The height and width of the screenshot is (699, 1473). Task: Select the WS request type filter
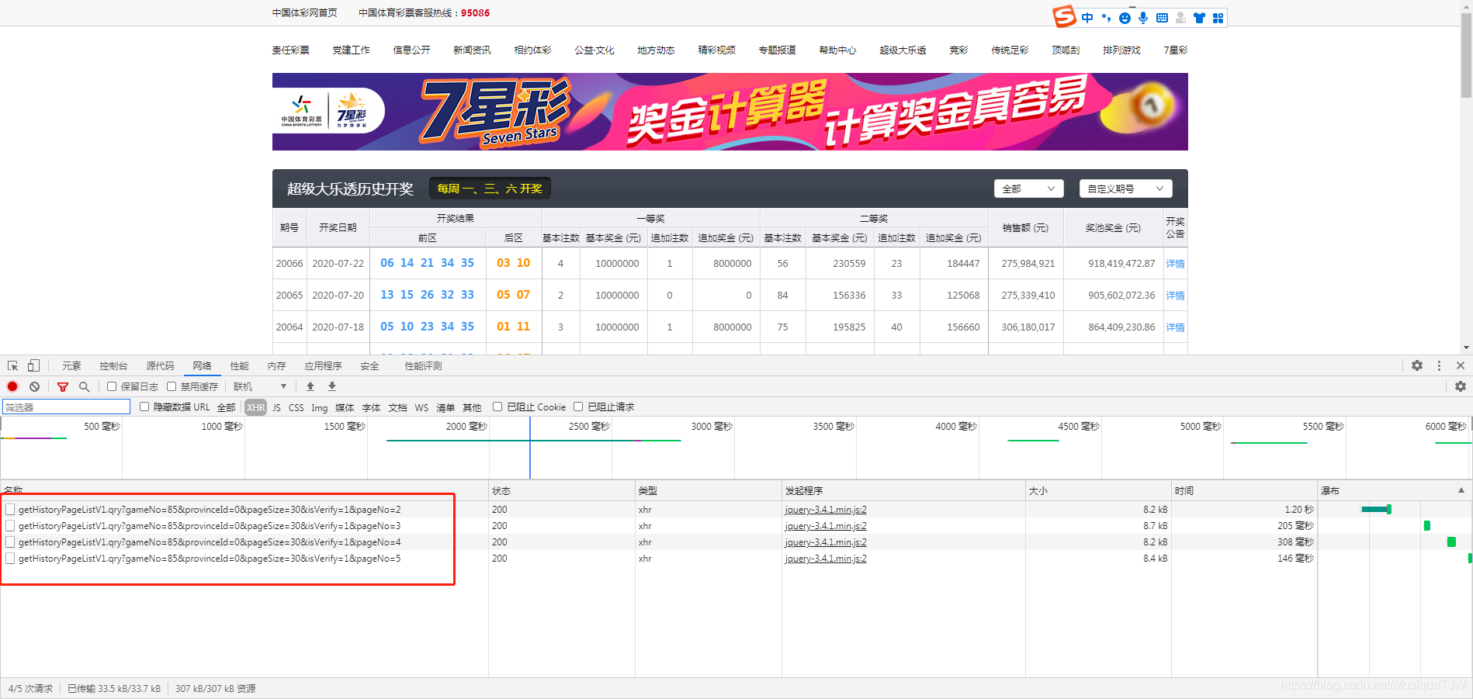(421, 407)
